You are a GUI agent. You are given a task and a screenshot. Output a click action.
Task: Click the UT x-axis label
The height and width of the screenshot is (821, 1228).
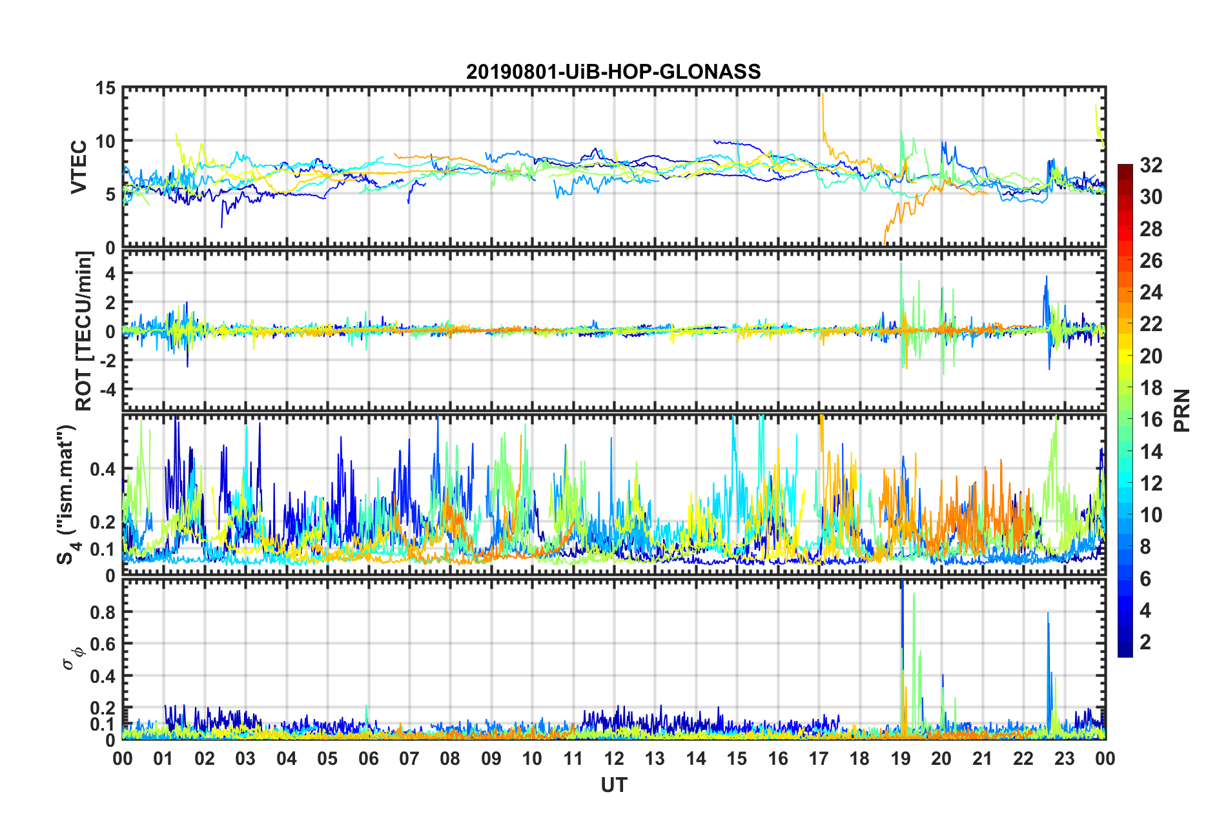coord(613,785)
